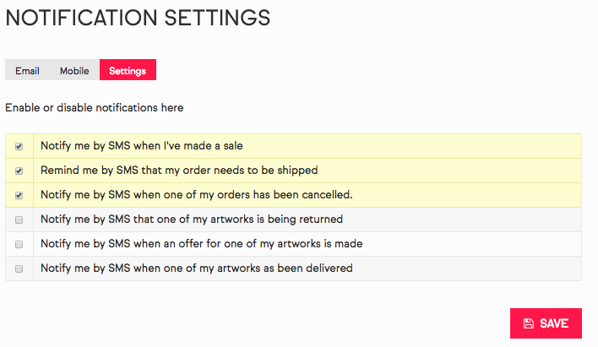Image resolution: width=598 pixels, height=347 pixels.
Task: Click the "orders has been cancelled" label
Action: (196, 195)
